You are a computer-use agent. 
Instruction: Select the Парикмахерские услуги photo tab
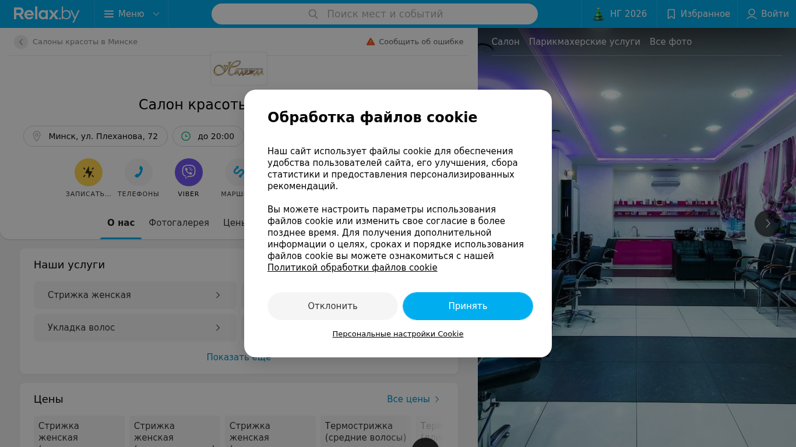pos(584,42)
